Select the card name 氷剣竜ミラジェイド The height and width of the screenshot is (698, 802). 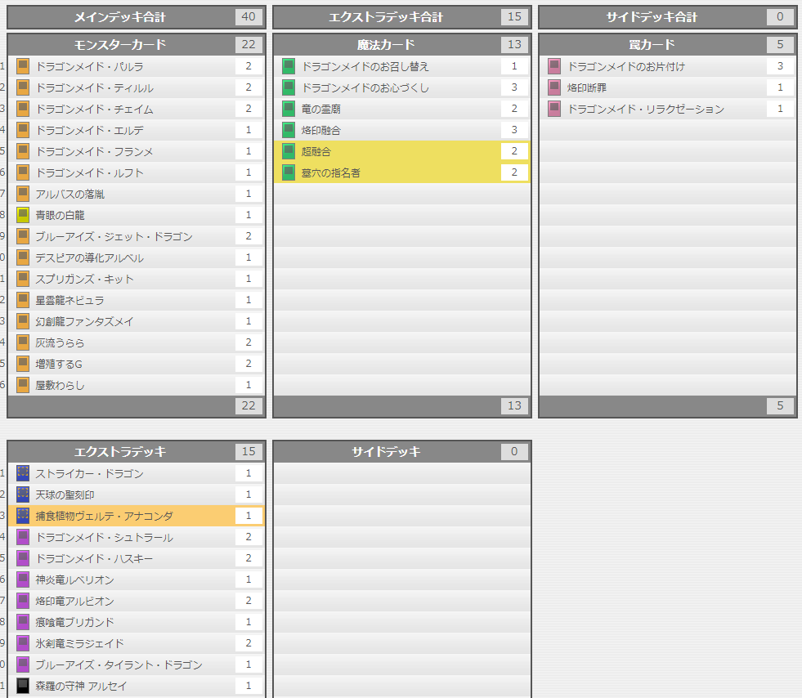click(84, 643)
